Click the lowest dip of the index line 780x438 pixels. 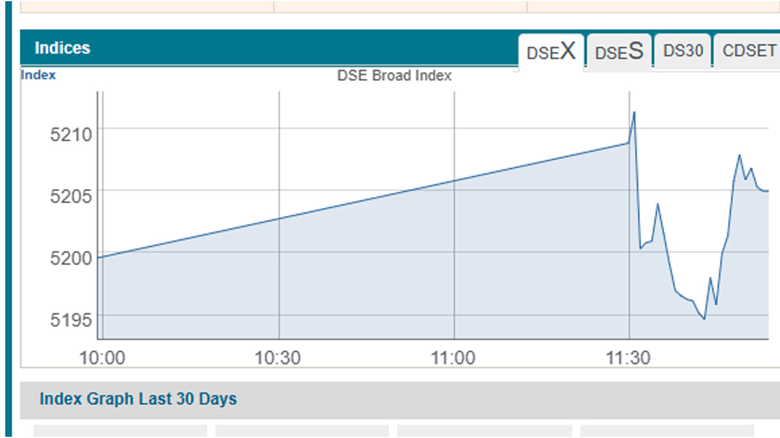(x=704, y=318)
